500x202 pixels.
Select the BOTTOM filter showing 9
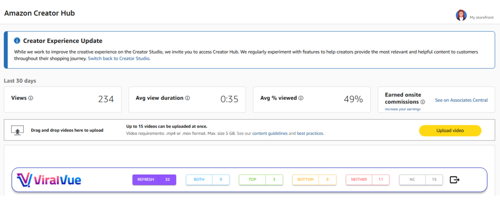click(x=314, y=180)
